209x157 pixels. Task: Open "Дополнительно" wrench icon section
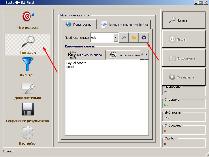coord(28,89)
